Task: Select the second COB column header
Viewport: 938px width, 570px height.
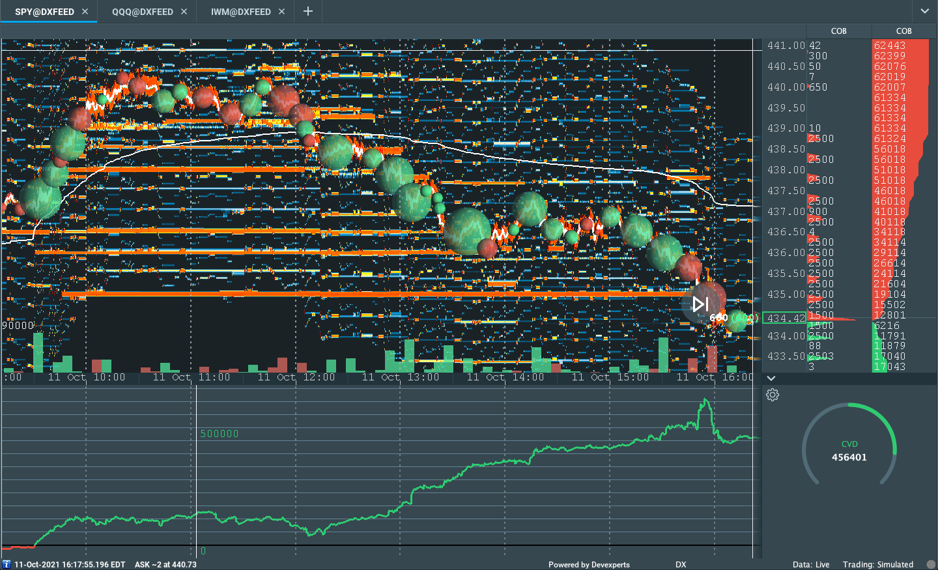Action: [x=904, y=31]
